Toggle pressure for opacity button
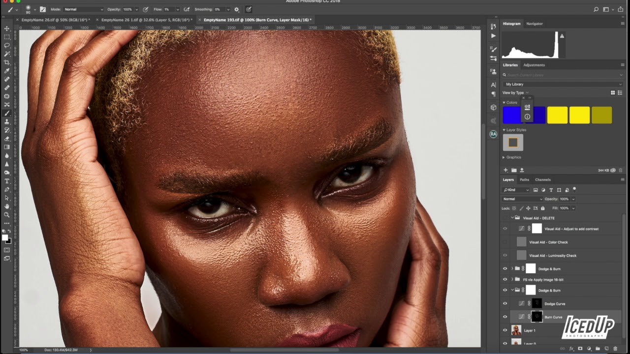Screen dimensions: 630x354 click(x=146, y=9)
